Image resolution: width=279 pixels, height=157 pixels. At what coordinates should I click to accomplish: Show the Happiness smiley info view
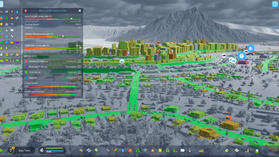7,55
